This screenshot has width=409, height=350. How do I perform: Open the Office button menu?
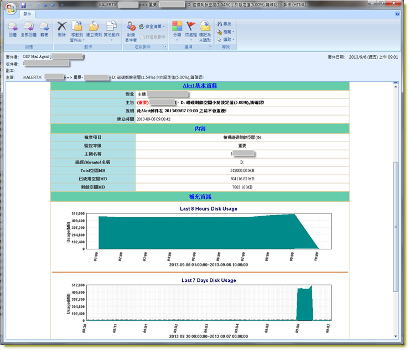11,8
